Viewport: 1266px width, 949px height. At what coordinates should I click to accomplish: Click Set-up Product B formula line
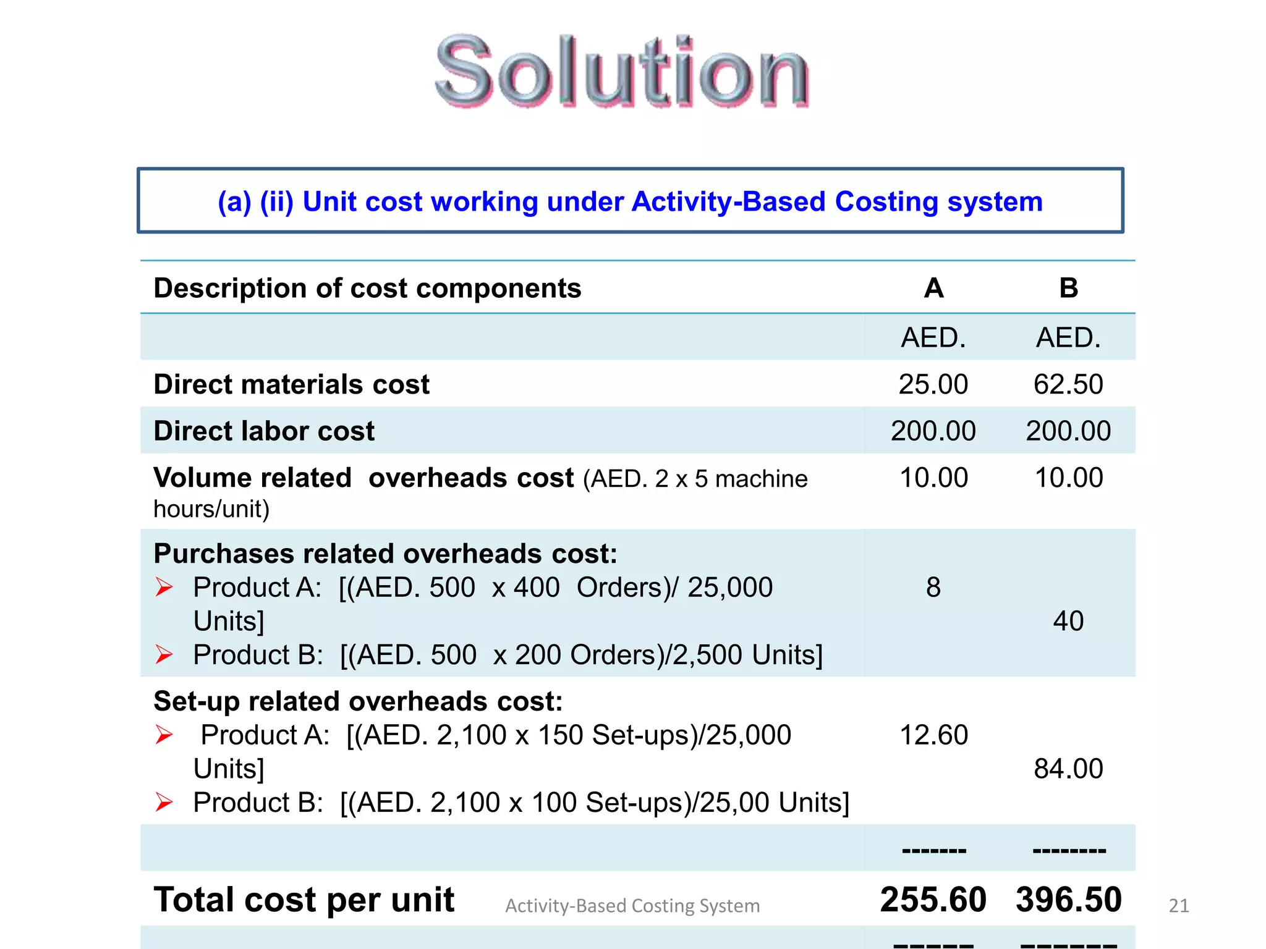(521, 803)
